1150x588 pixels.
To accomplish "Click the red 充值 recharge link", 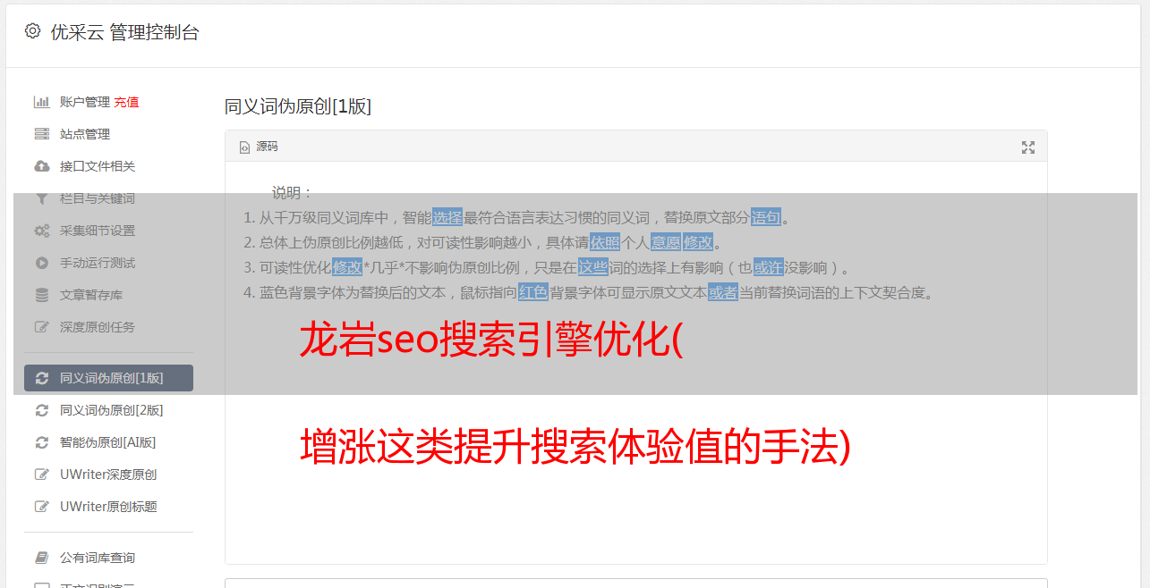I will tap(126, 102).
